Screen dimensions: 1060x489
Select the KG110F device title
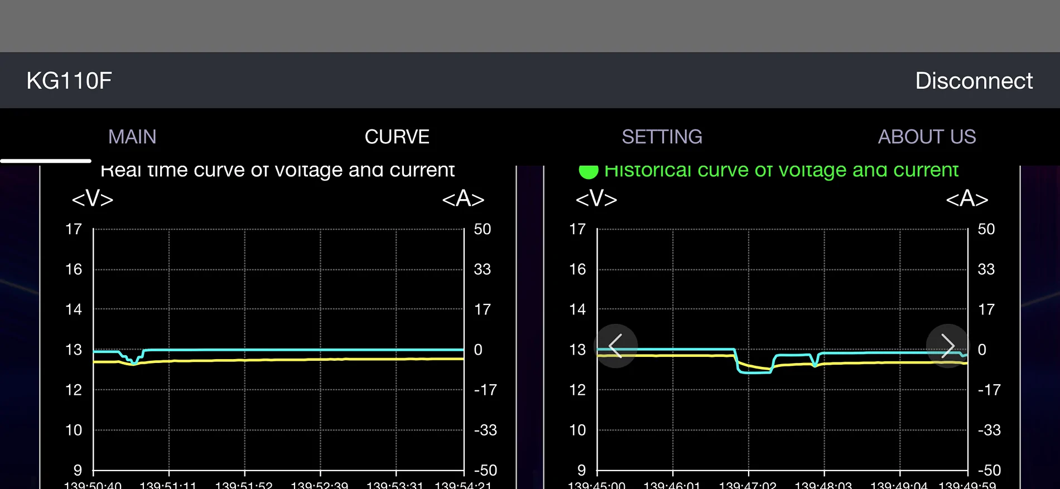pos(69,81)
